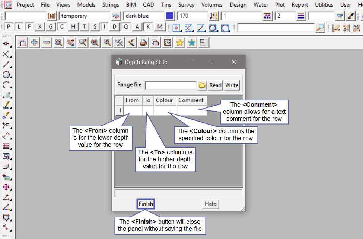Click the eyedropper icon in top toolbar
363x239 pixels.
click(x=351, y=16)
